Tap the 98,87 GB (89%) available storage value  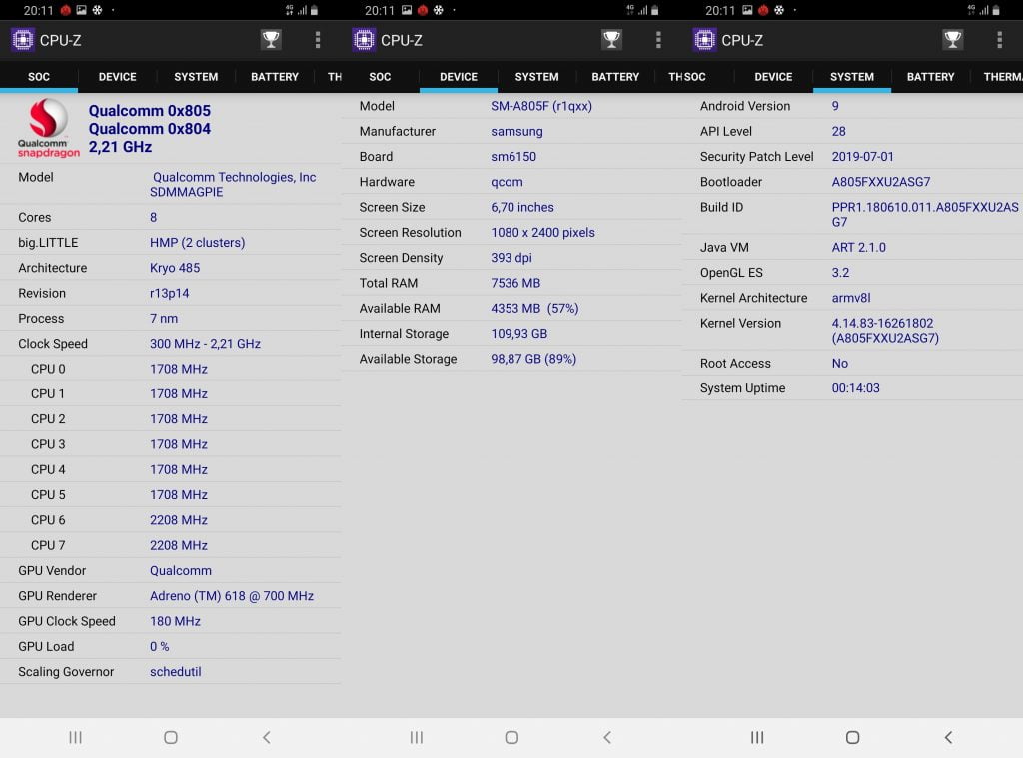coord(533,359)
